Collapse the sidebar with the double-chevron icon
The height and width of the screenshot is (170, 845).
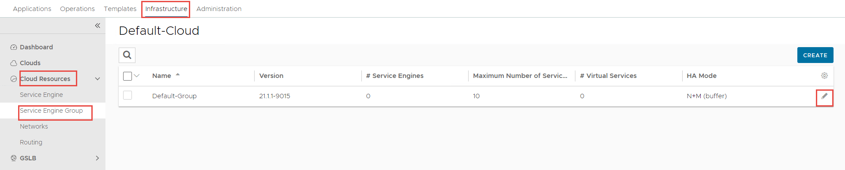pyautogui.click(x=98, y=26)
